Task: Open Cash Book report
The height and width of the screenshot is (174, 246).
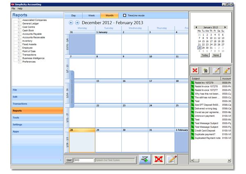Action: coord(28,31)
